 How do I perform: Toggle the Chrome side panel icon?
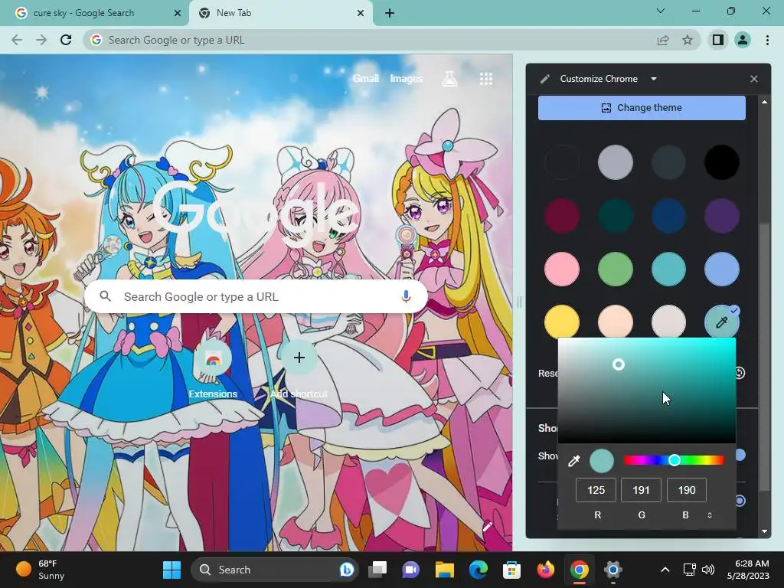pos(718,40)
